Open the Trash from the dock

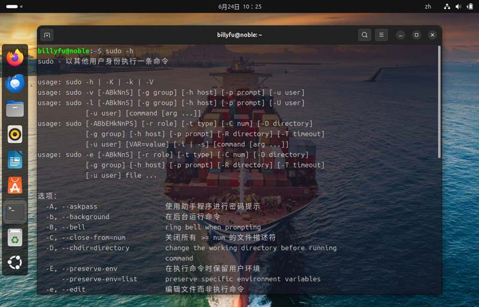[x=15, y=237]
